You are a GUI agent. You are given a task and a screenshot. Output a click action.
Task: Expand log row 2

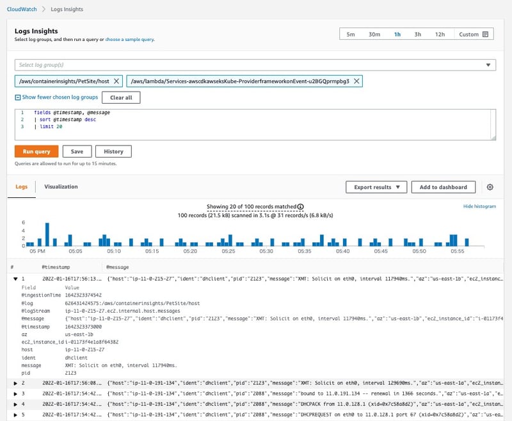point(15,383)
